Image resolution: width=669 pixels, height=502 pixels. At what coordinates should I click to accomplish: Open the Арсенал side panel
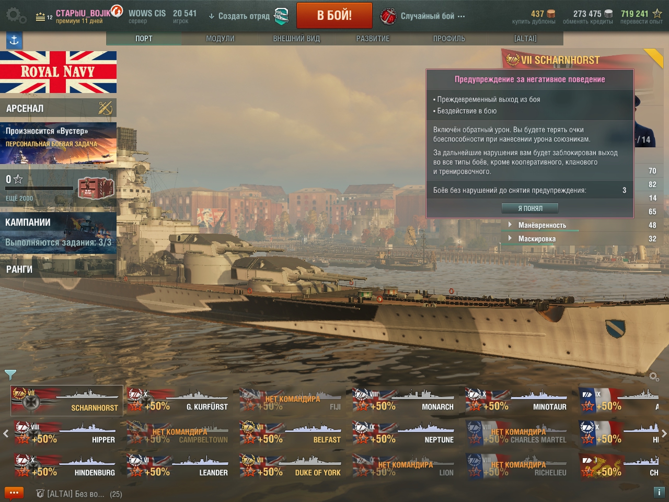click(58, 108)
